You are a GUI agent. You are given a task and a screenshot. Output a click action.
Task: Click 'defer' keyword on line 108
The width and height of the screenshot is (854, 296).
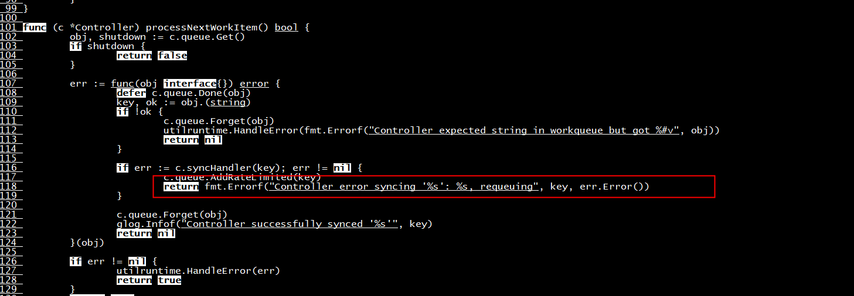(x=131, y=93)
